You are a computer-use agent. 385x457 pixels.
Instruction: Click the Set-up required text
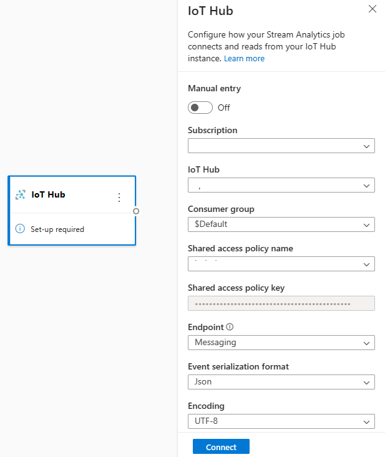coord(57,229)
